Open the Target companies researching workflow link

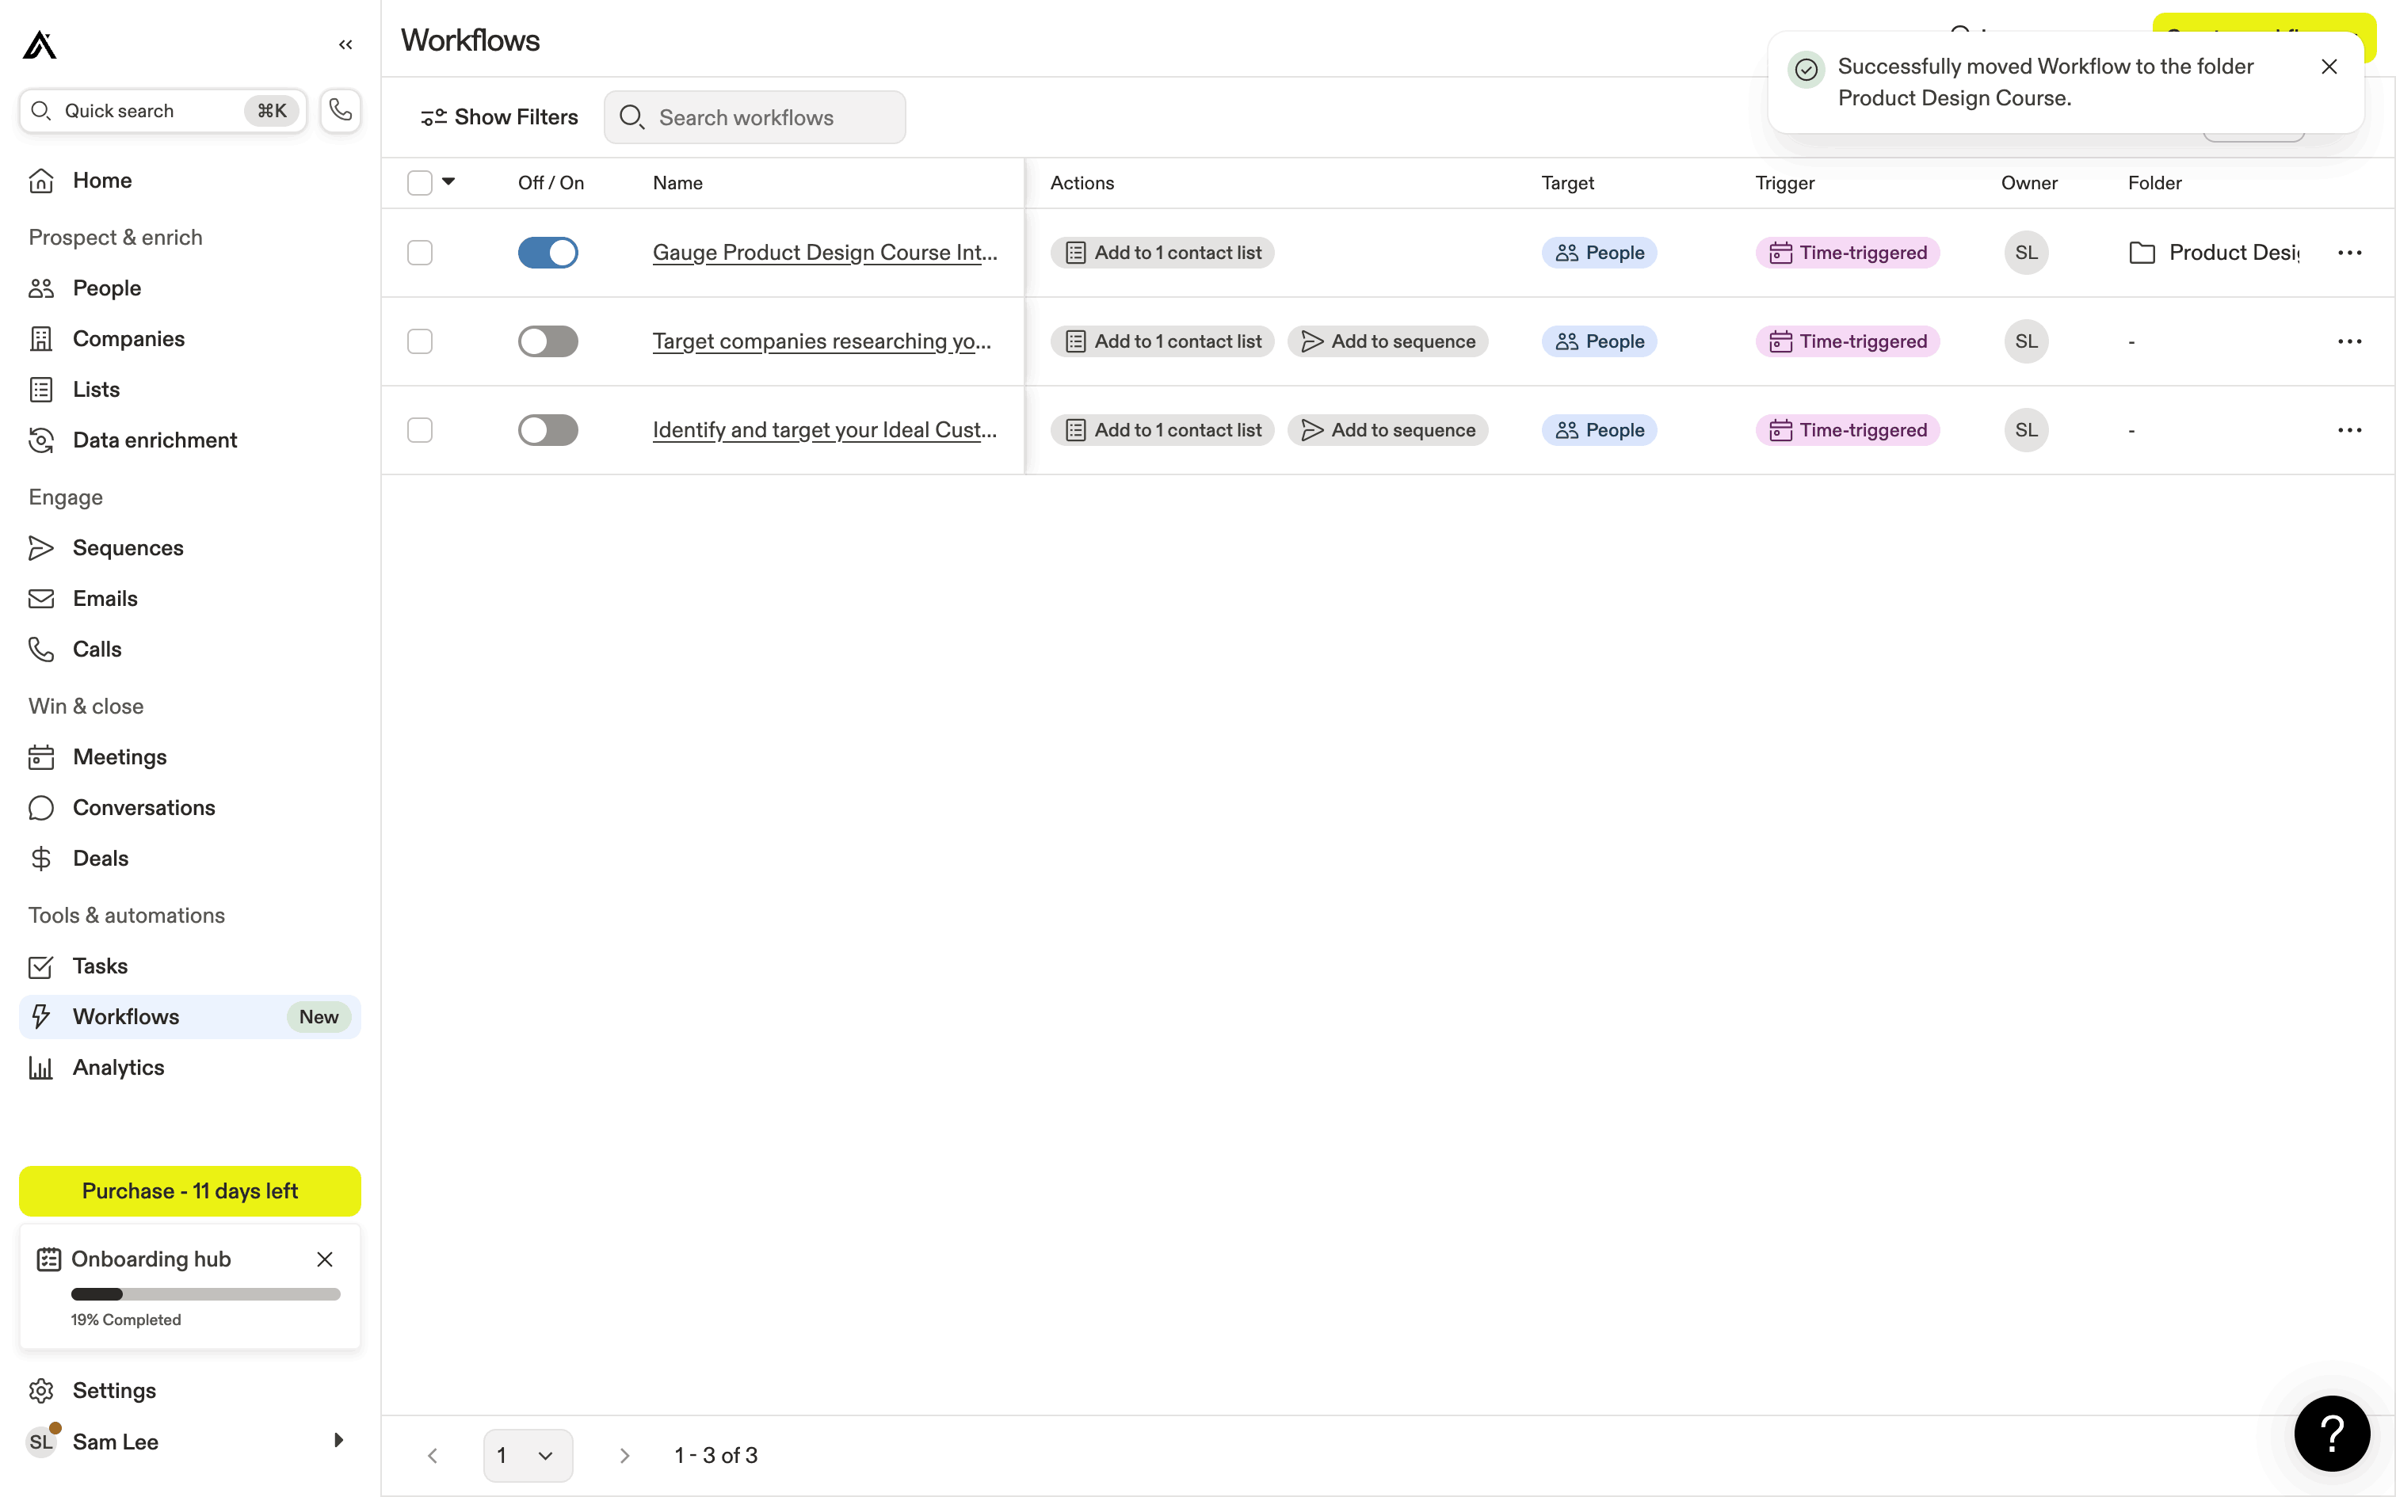[821, 341]
